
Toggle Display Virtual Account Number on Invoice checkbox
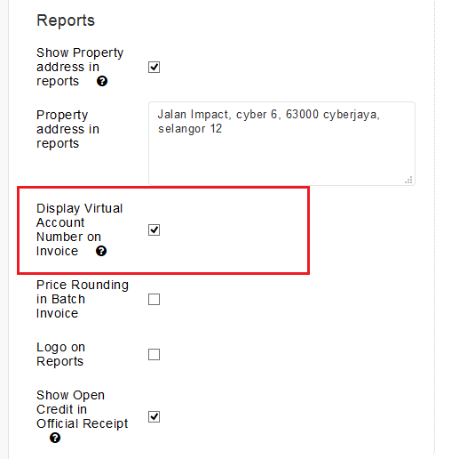click(154, 229)
